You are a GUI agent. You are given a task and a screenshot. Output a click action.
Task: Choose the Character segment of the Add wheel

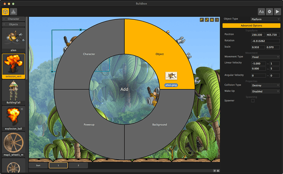point(89,54)
